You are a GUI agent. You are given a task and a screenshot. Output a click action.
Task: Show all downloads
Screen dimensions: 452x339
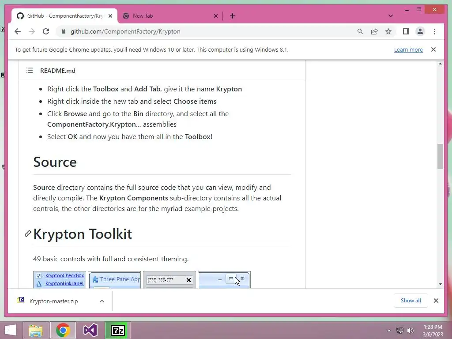pos(411,300)
